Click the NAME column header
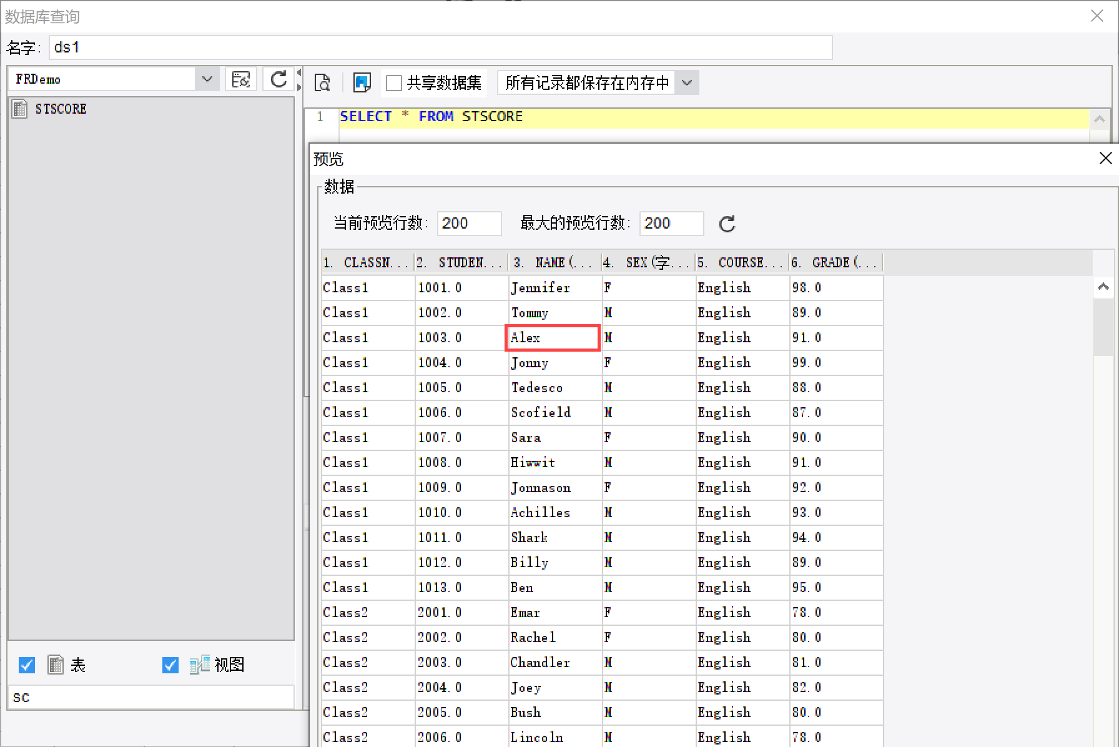 click(555, 262)
